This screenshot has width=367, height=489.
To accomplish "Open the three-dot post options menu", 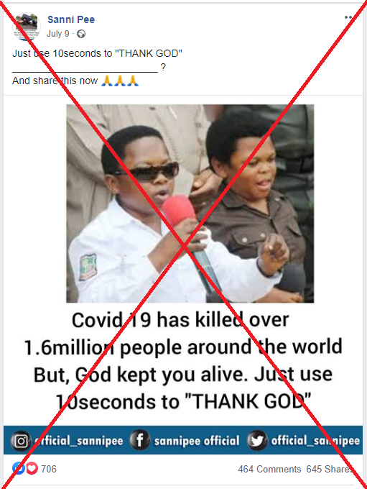I will coord(349,17).
